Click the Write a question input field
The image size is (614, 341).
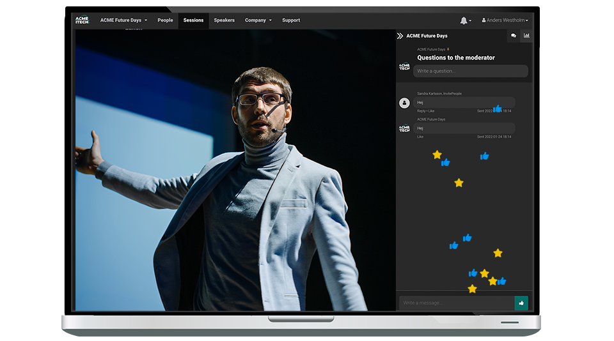470,71
